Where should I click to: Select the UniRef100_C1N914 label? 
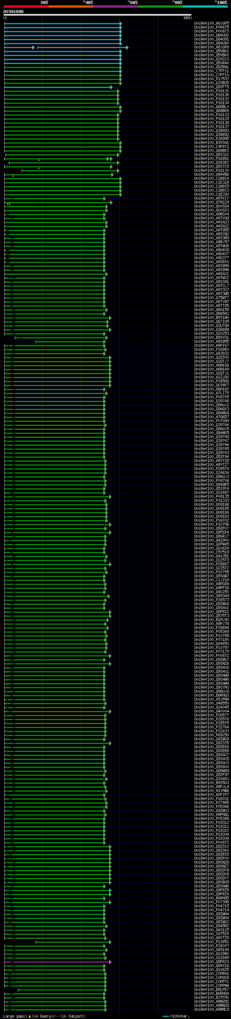pos(211,178)
